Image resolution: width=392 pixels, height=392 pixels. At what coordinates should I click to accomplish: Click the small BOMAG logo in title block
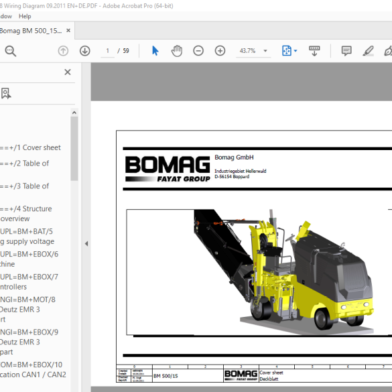pos(241,375)
